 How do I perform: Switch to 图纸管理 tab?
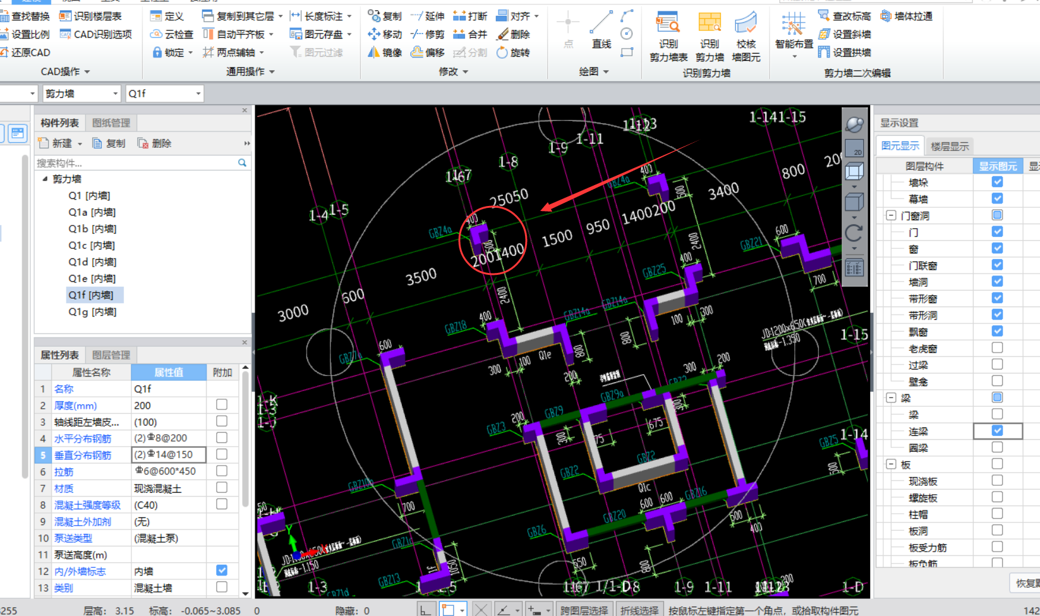pyautogui.click(x=111, y=123)
